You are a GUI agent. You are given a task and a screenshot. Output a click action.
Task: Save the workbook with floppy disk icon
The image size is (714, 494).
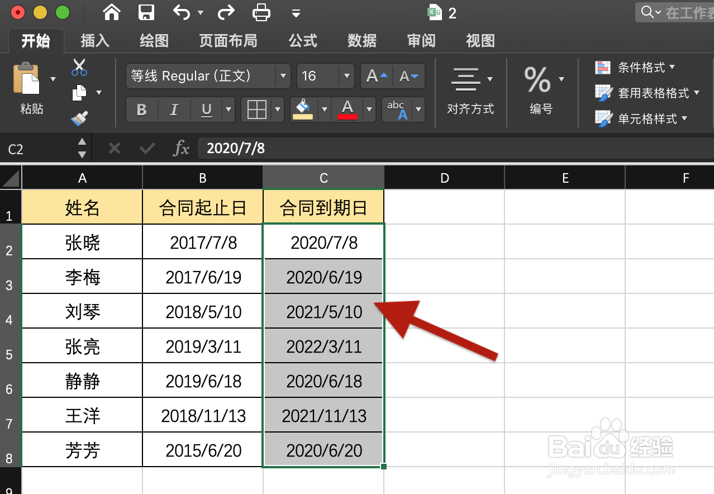146,12
